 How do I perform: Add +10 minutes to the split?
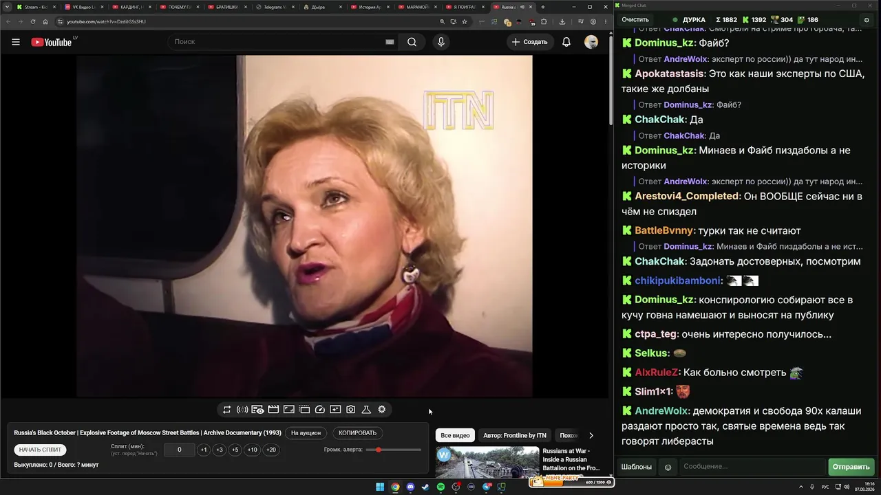(x=253, y=450)
